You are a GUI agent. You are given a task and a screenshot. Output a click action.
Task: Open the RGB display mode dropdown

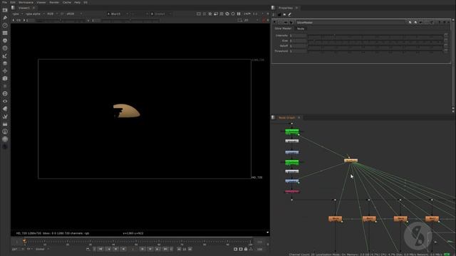52,14
